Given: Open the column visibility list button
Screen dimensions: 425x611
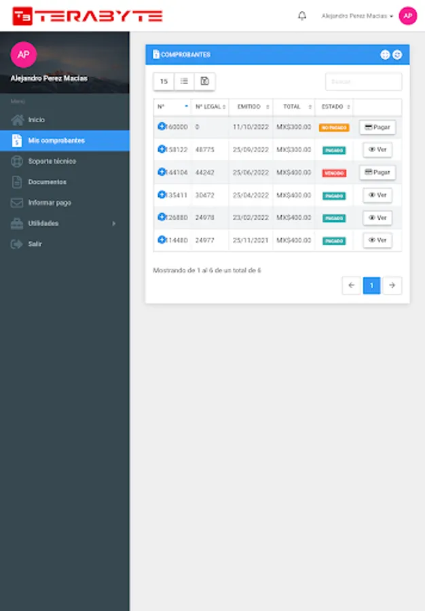Looking at the screenshot, I should coord(184,81).
